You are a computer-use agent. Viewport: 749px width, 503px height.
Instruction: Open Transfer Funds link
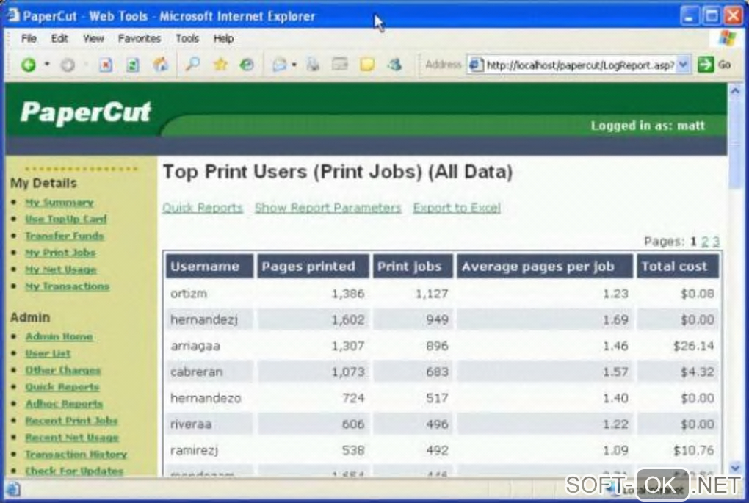(x=65, y=236)
